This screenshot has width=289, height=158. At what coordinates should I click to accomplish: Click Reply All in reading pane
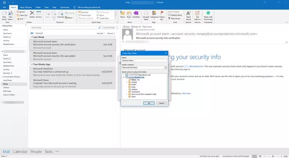[x=136, y=27]
